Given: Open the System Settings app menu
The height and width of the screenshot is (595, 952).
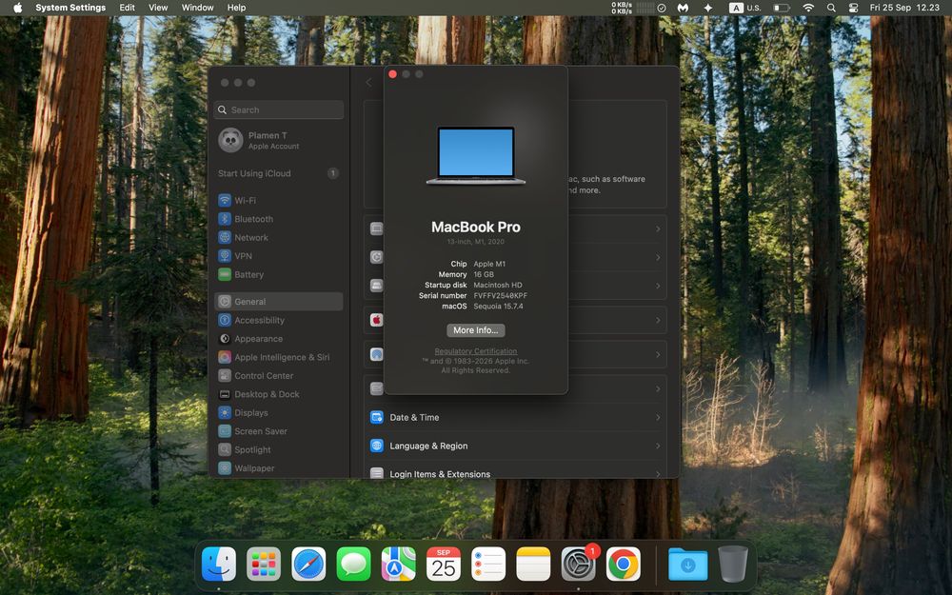Looking at the screenshot, I should pos(70,8).
